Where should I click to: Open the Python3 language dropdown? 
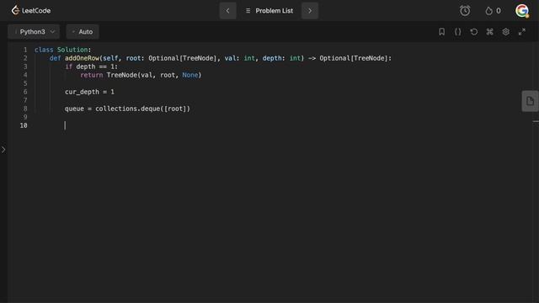[x=34, y=32]
